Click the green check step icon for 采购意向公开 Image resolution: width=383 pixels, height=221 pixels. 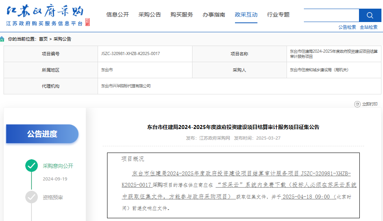tap(31, 166)
